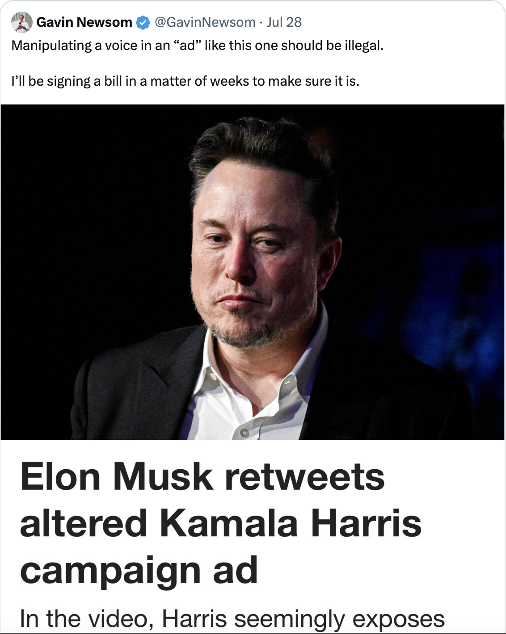Click the @GavinNewsom handle
Image resolution: width=506 pixels, height=634 pixels.
tap(205, 22)
